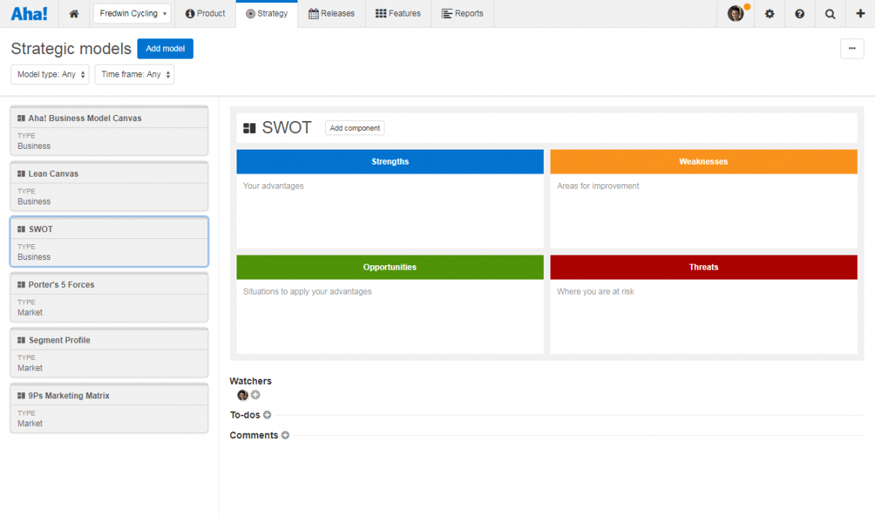Open the Time frame filter dropdown
This screenshot has height=517, width=875.
click(134, 74)
